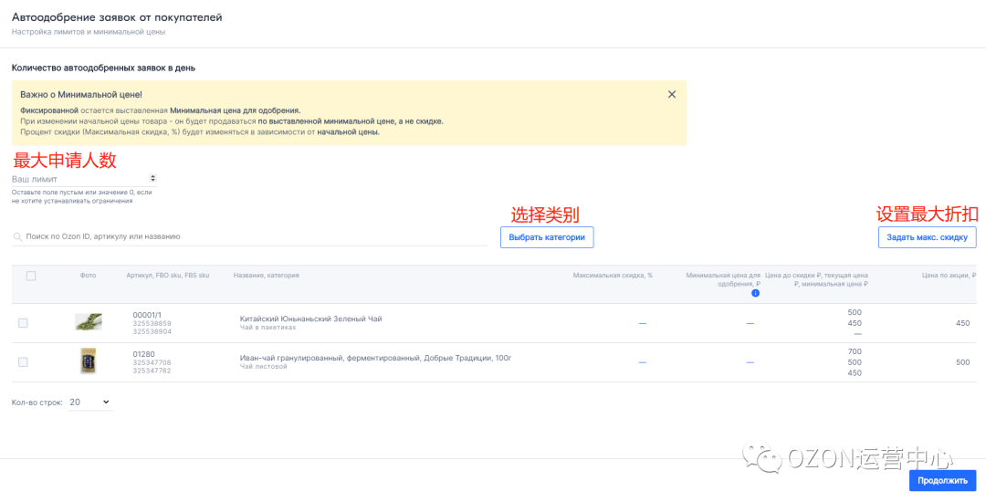Click minimum price dash for green tea row
This screenshot has width=986, height=502.
point(750,323)
